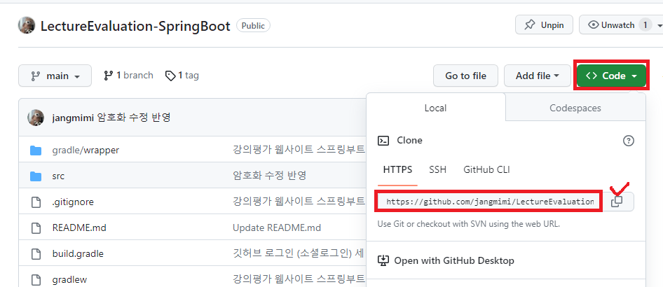Open the LectureEvaluation-SpringBoot repository link

(135, 26)
